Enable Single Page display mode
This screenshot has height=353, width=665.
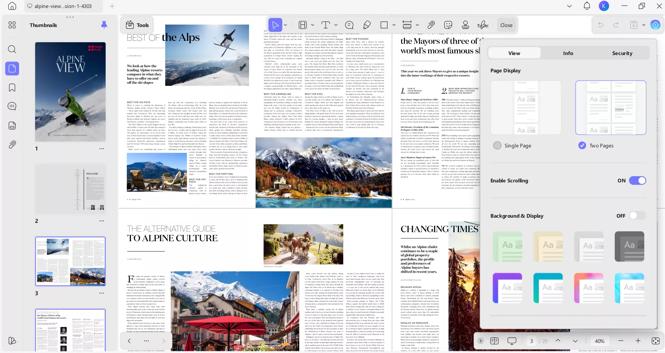[x=497, y=145]
